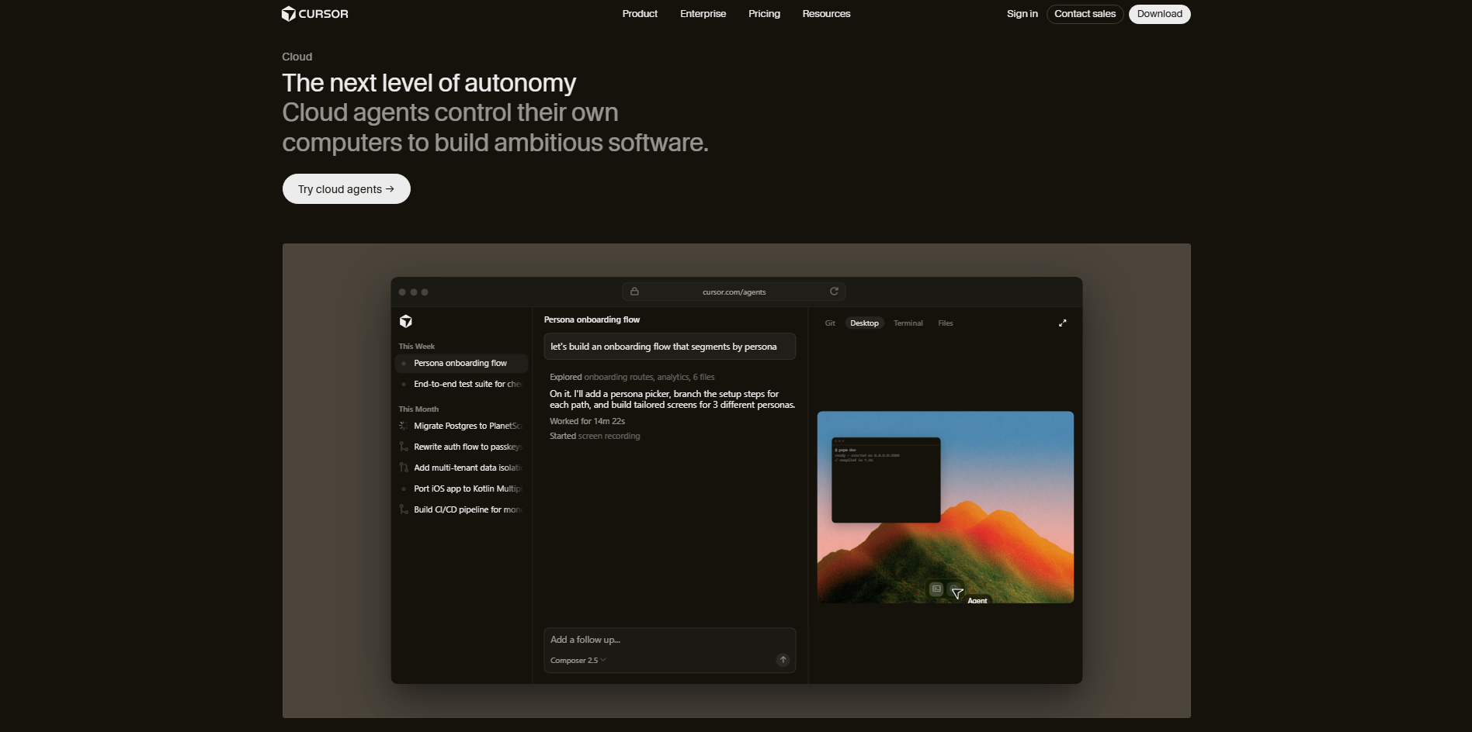Click the This Week section label
1472x732 pixels.
pos(417,347)
